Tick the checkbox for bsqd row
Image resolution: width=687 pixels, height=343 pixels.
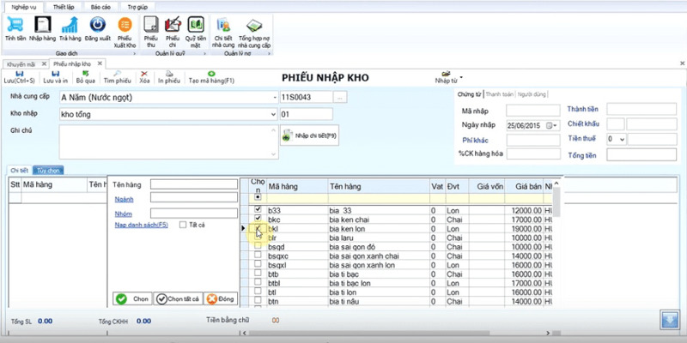click(258, 246)
